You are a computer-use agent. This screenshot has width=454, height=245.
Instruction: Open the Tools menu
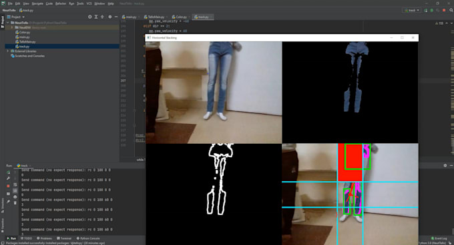coord(80,3)
